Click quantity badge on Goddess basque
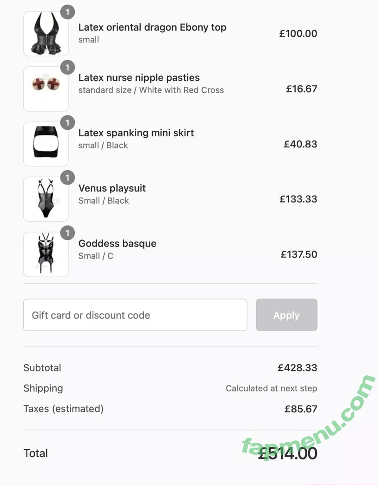The height and width of the screenshot is (485, 378). [67, 233]
